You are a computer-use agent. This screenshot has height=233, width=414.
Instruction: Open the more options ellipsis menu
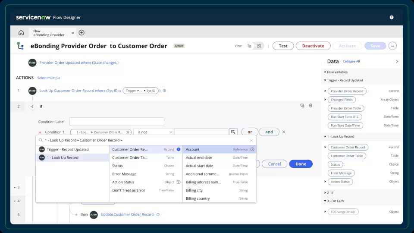point(392,46)
